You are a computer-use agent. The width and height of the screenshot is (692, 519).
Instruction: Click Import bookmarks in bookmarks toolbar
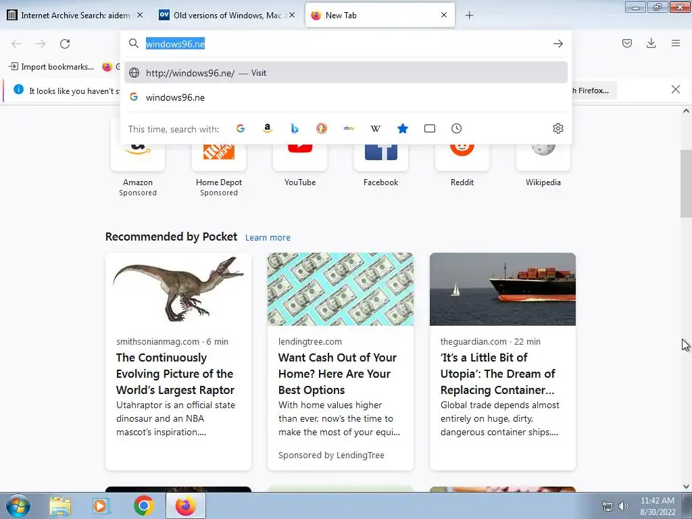[x=51, y=67]
